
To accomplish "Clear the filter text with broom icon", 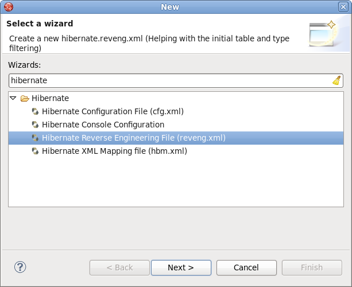I will (336, 80).
